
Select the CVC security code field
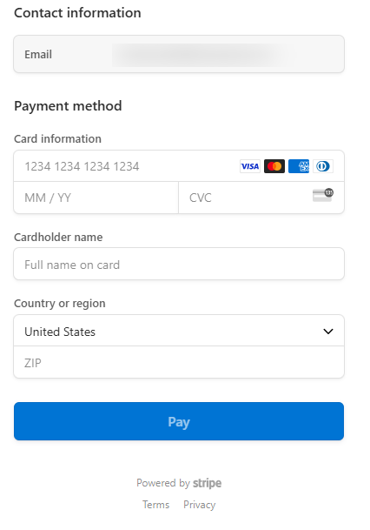(261, 198)
